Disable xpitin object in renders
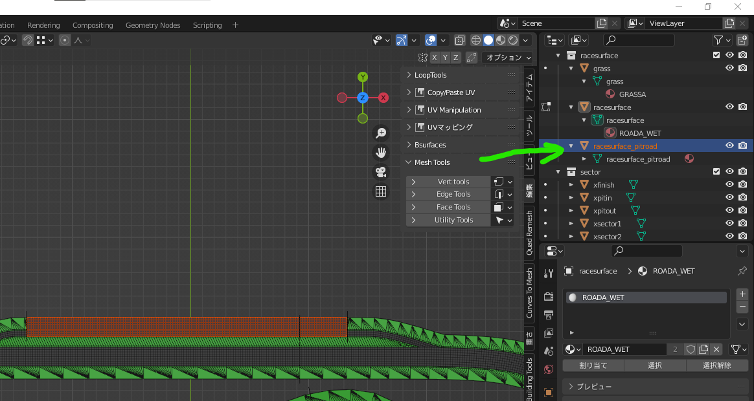Screen dimensions: 754x401 pos(742,197)
